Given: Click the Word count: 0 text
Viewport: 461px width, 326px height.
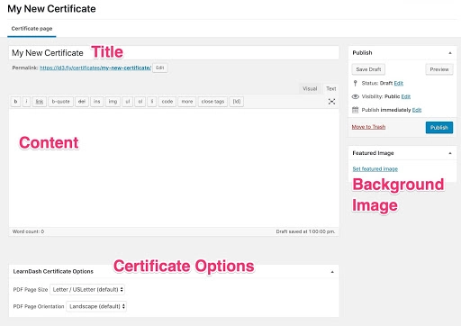Looking at the screenshot, I should (28, 231).
